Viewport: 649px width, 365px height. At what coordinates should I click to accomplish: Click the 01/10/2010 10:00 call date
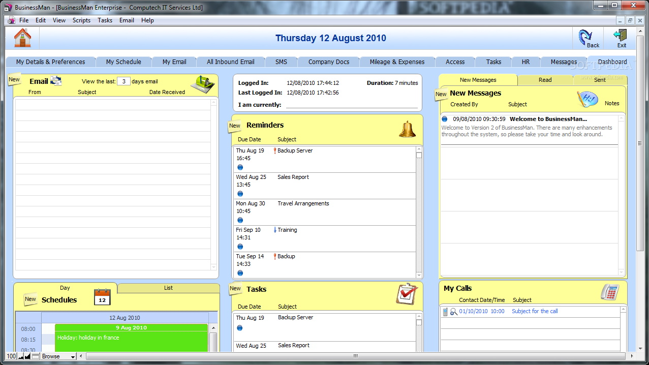[x=482, y=312]
